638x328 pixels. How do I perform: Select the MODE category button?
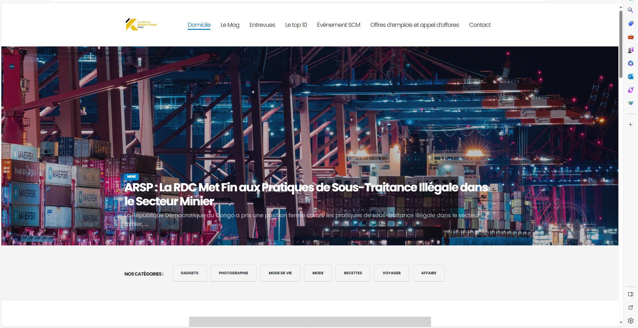[318, 273]
